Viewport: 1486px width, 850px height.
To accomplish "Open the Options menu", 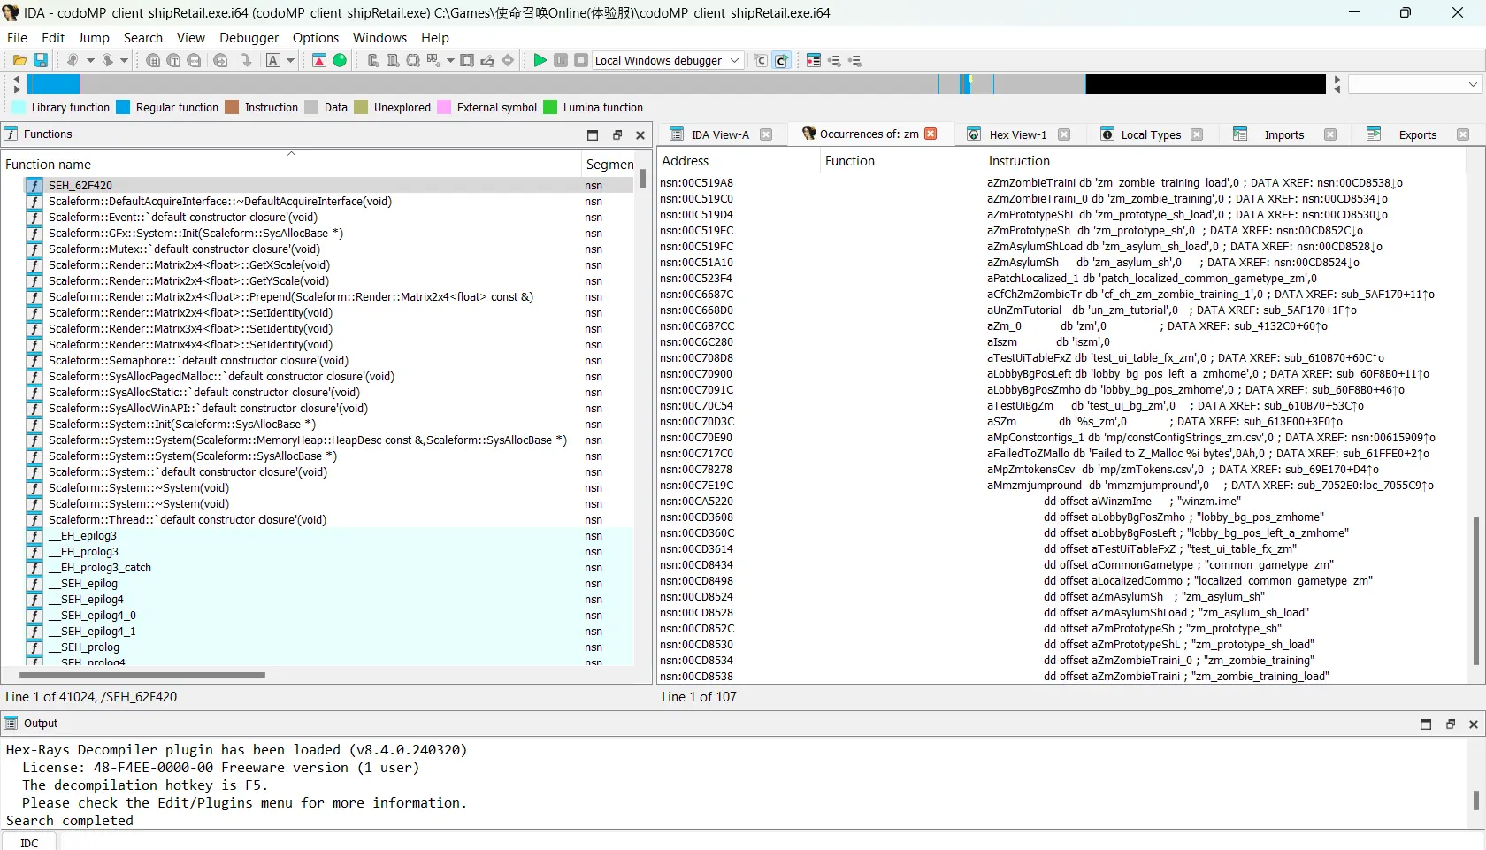I will [316, 37].
